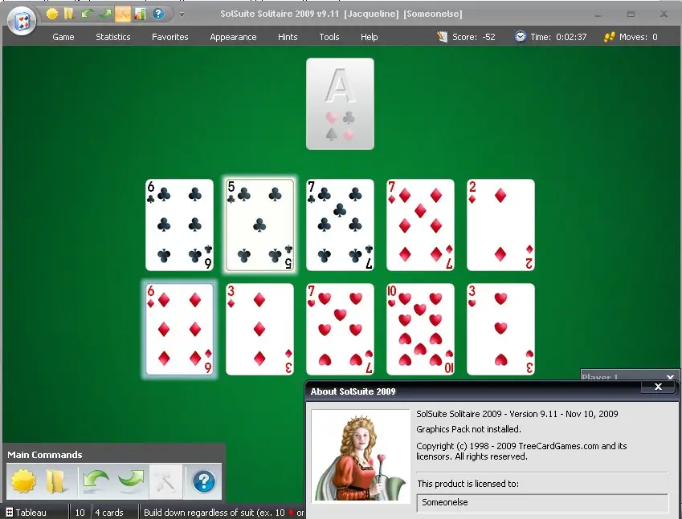Click Help question mark in Main Commands panel
Screen dimensions: 682x519
(x=203, y=481)
